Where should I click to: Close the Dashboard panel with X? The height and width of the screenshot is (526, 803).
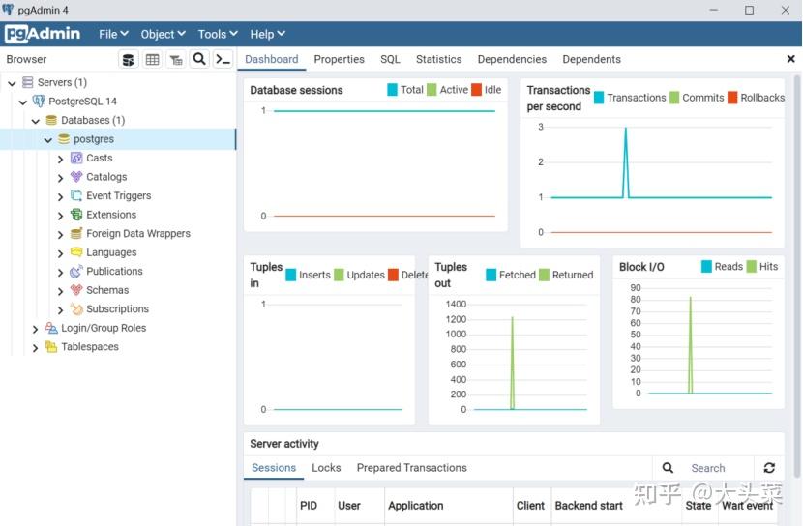coord(790,59)
